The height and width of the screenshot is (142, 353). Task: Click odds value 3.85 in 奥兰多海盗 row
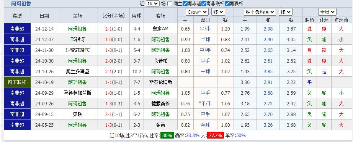(268, 71)
